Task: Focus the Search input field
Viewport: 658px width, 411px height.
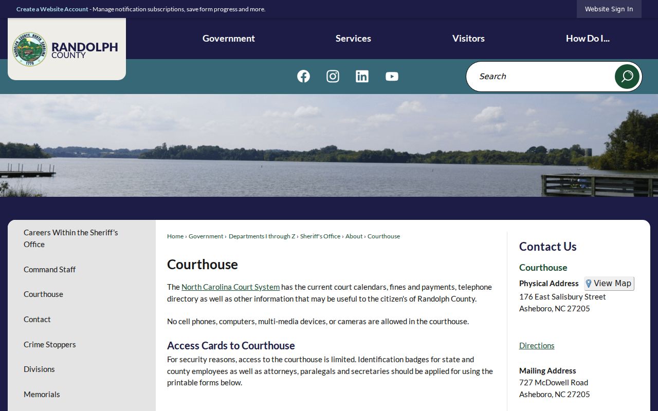Action: [x=541, y=77]
